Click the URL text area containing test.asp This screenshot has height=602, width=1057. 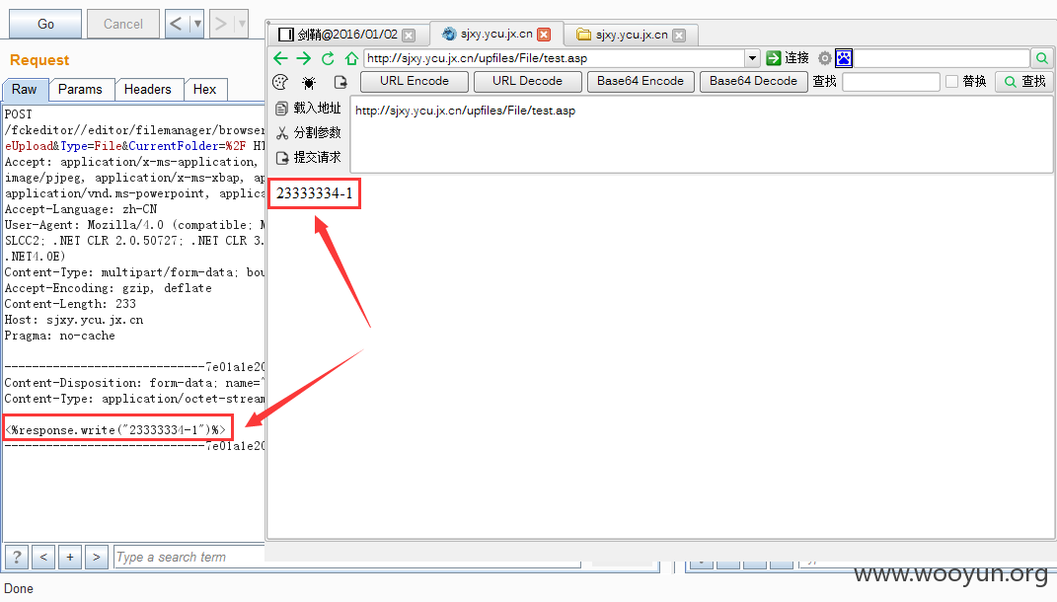[x=701, y=134]
